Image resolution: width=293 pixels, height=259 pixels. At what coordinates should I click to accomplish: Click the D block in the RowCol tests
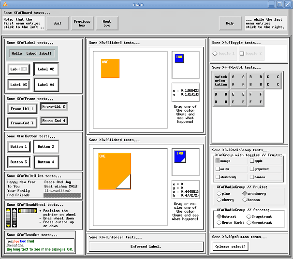[x=221, y=98]
